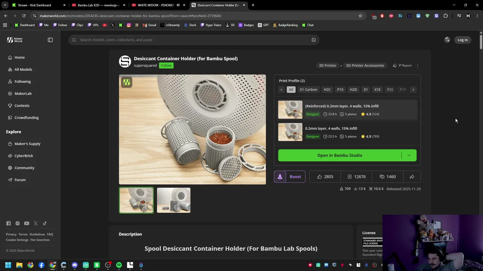The width and height of the screenshot is (483, 271).
Task: Open File Explorer from the taskbar
Action: 19,265
